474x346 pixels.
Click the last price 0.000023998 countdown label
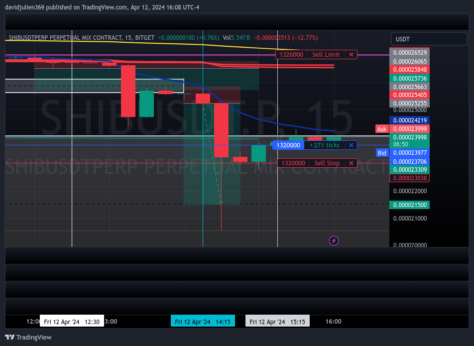coord(410,140)
